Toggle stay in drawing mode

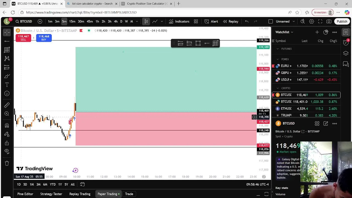coord(7,134)
